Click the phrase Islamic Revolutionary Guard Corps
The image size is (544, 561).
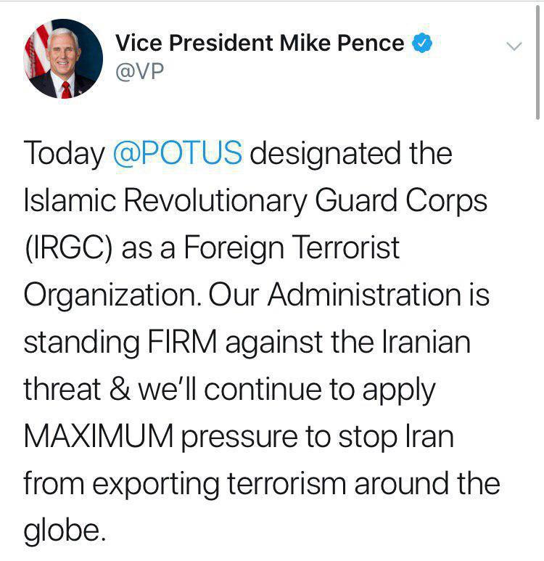[255, 201]
